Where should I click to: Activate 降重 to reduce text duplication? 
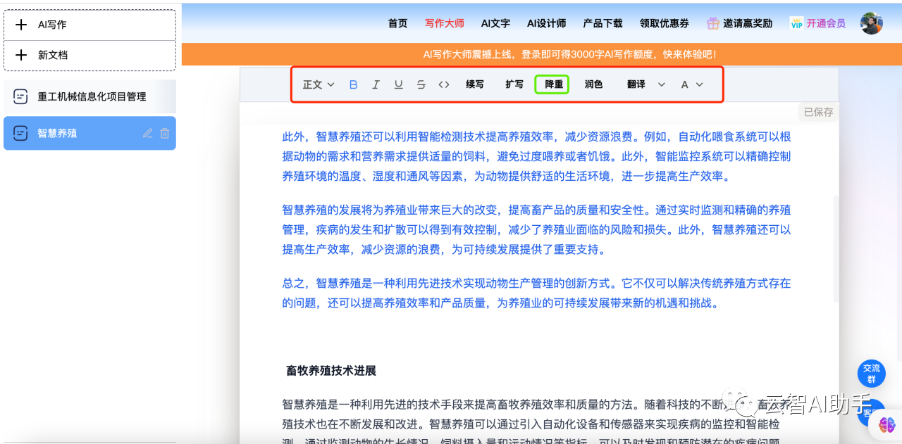point(552,84)
